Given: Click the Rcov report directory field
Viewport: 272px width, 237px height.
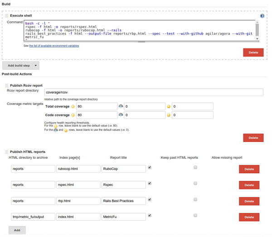Looking at the screenshot, I should (x=153, y=92).
